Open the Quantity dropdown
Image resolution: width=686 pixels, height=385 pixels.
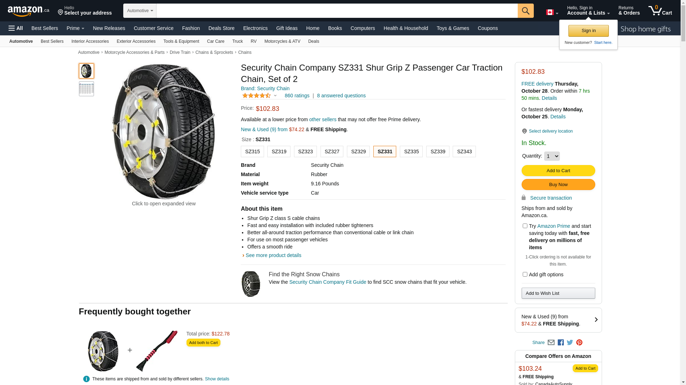(x=552, y=156)
